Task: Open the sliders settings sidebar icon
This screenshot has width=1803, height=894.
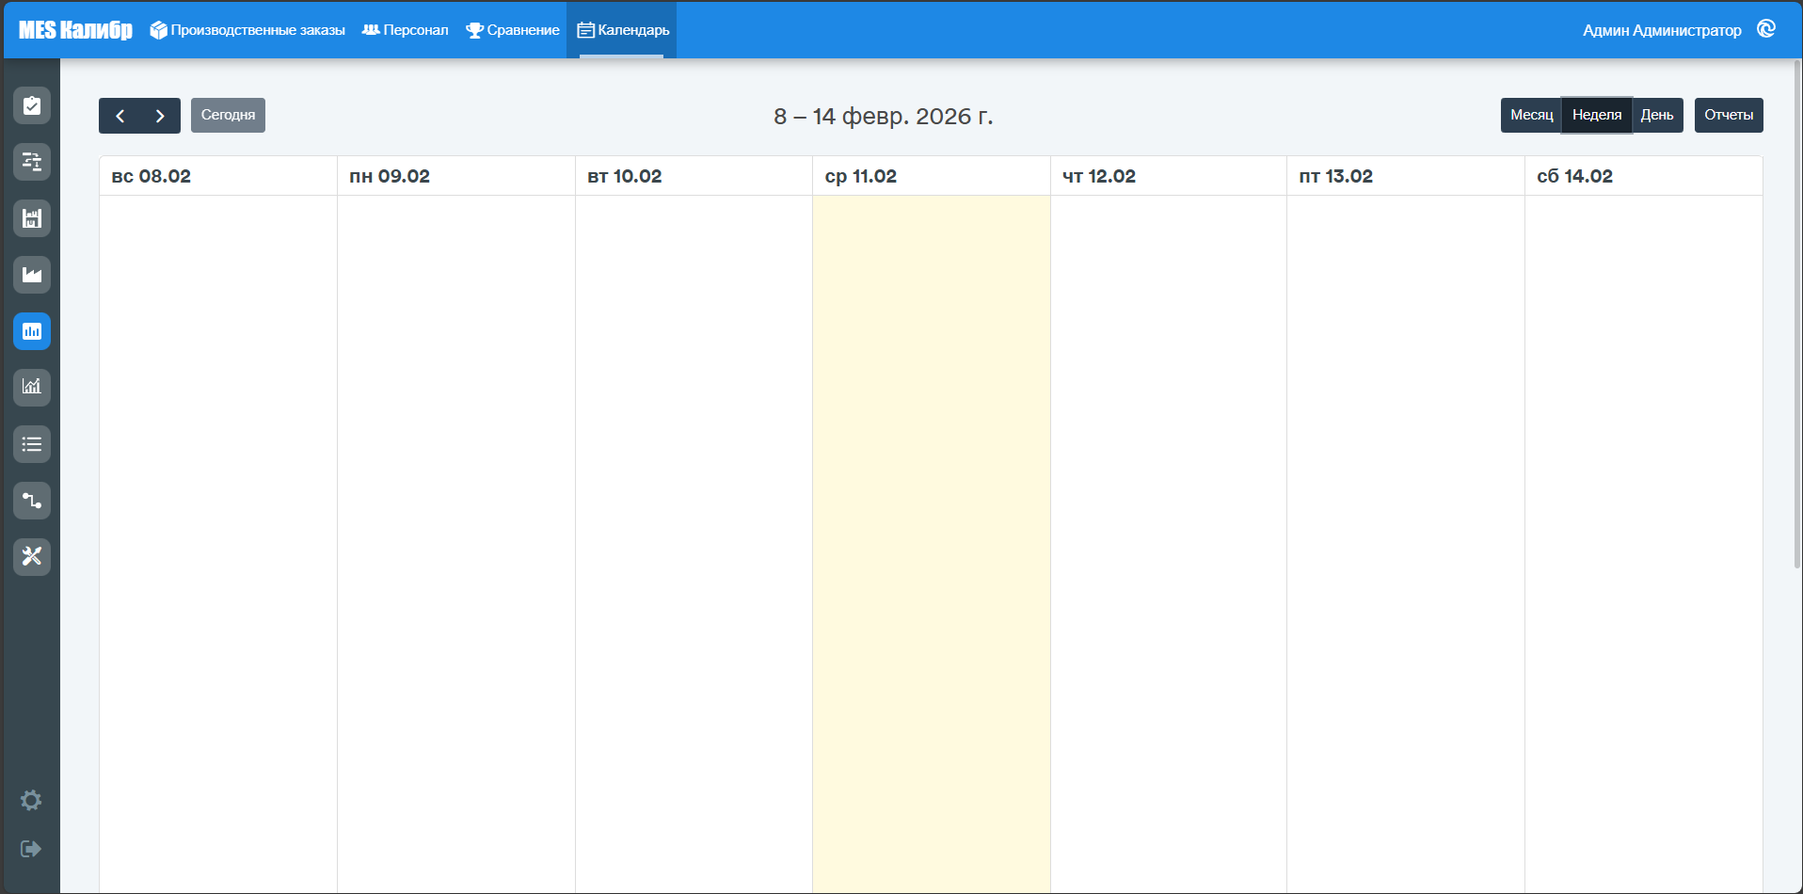Action: 32,162
